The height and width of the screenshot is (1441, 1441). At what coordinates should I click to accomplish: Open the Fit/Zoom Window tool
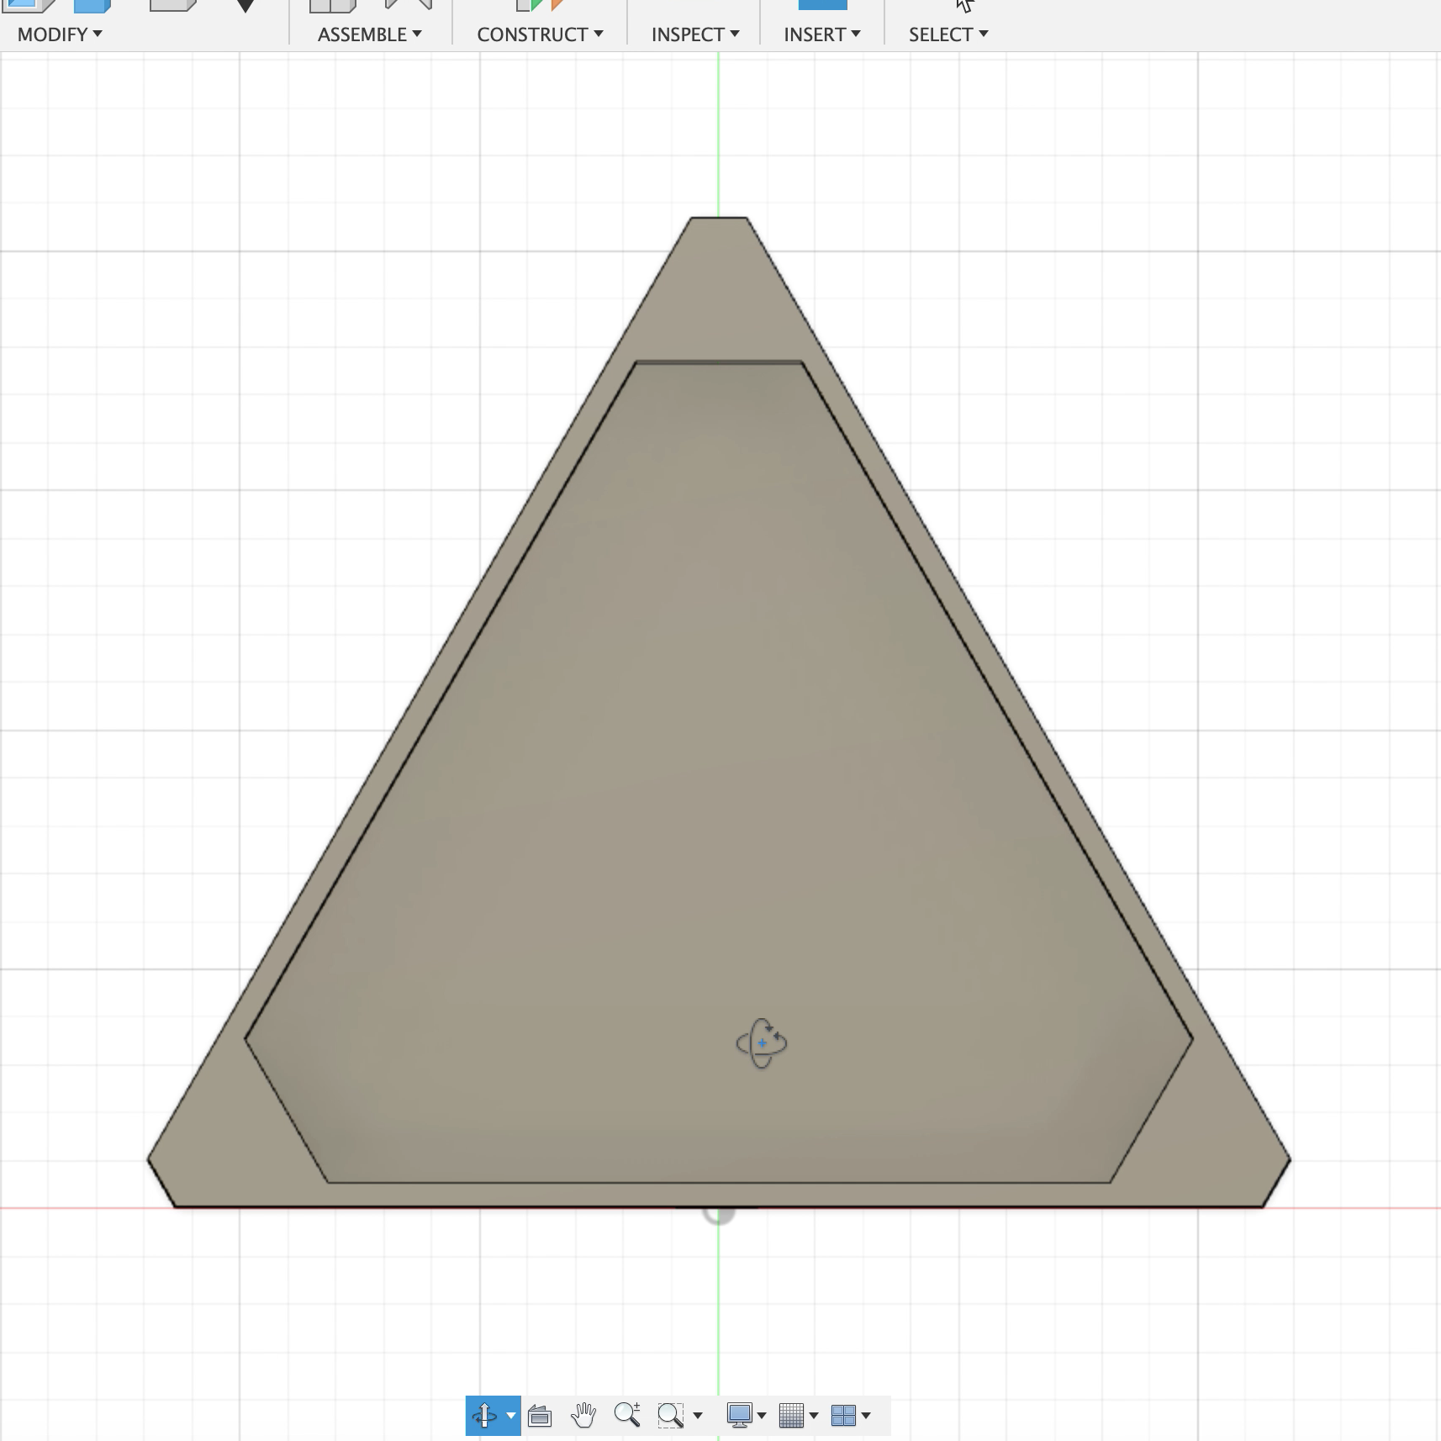click(670, 1415)
